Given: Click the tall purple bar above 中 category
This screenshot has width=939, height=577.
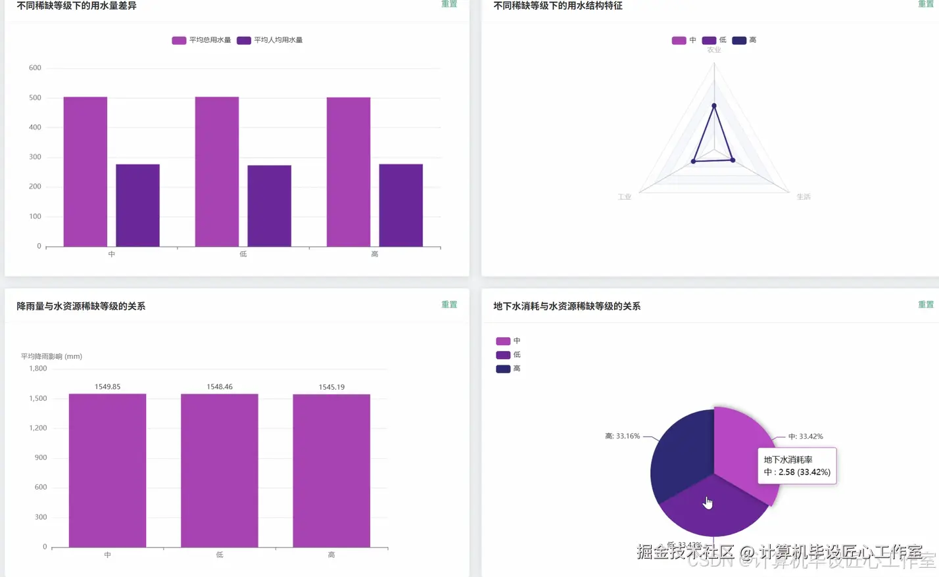Looking at the screenshot, I should tap(84, 171).
